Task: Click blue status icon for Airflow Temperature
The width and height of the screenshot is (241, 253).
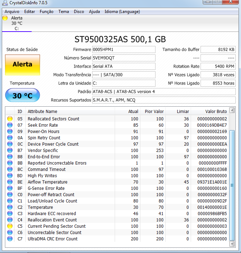Action: coord(10,182)
